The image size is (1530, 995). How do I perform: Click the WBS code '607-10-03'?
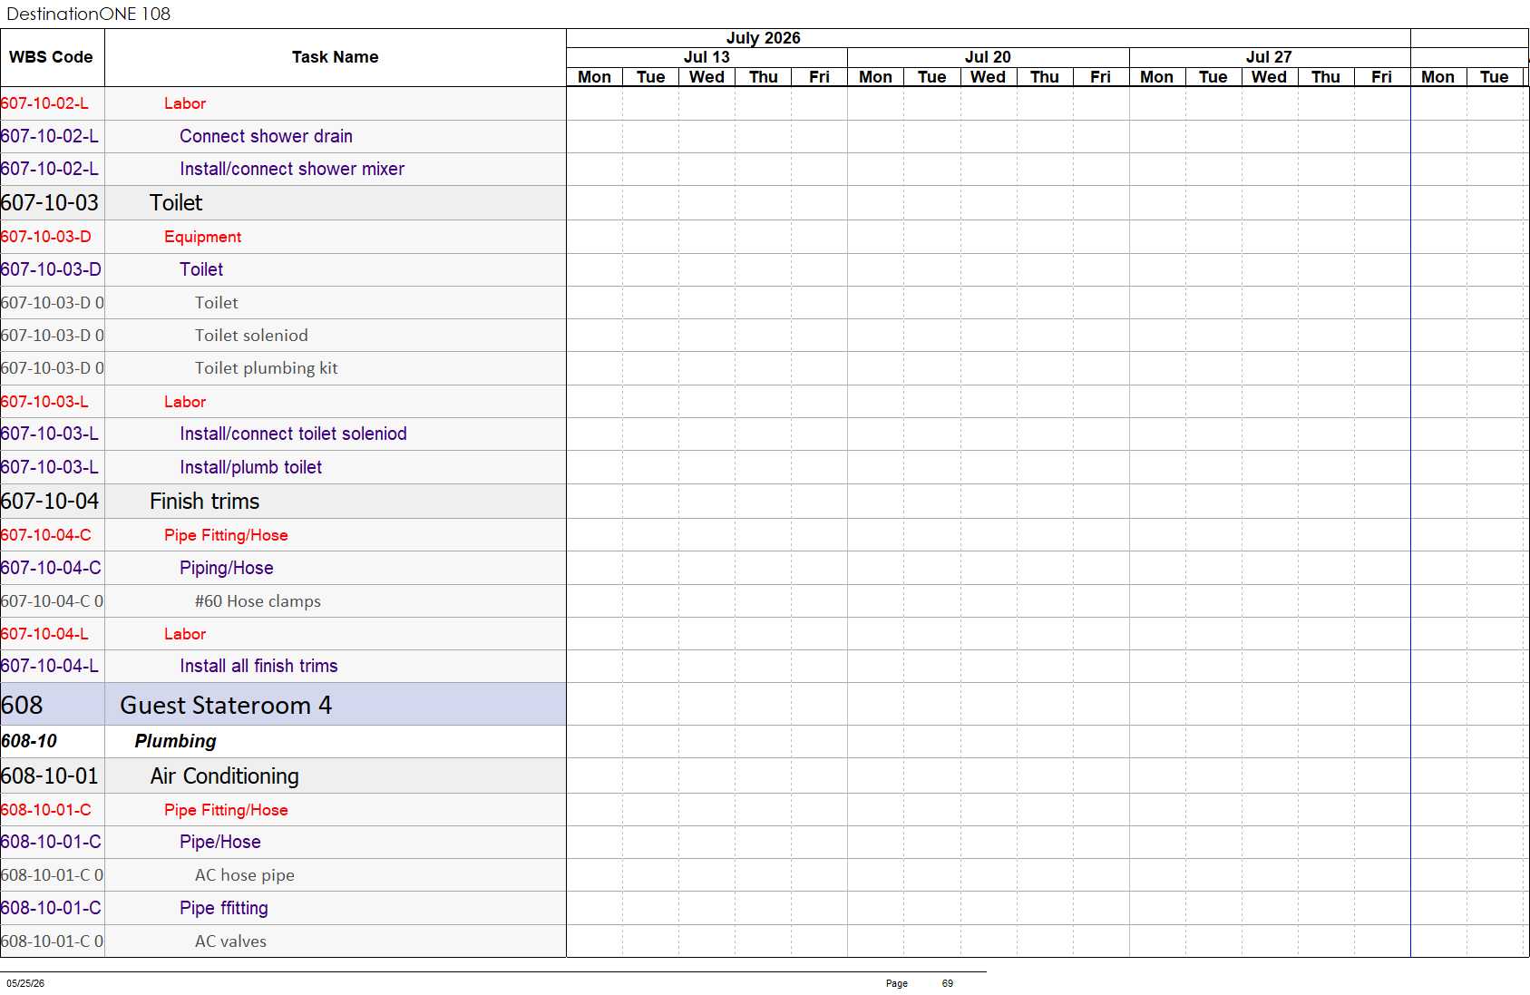[x=50, y=202]
